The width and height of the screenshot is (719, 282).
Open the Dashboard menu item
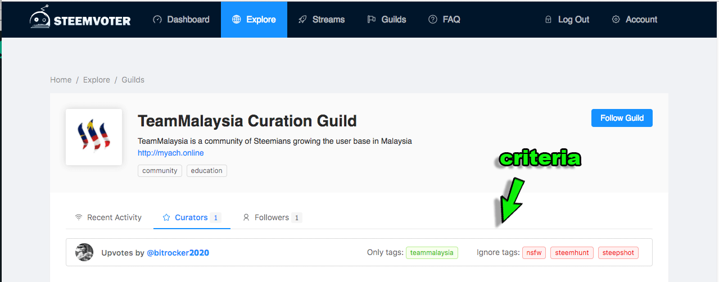pyautogui.click(x=181, y=19)
